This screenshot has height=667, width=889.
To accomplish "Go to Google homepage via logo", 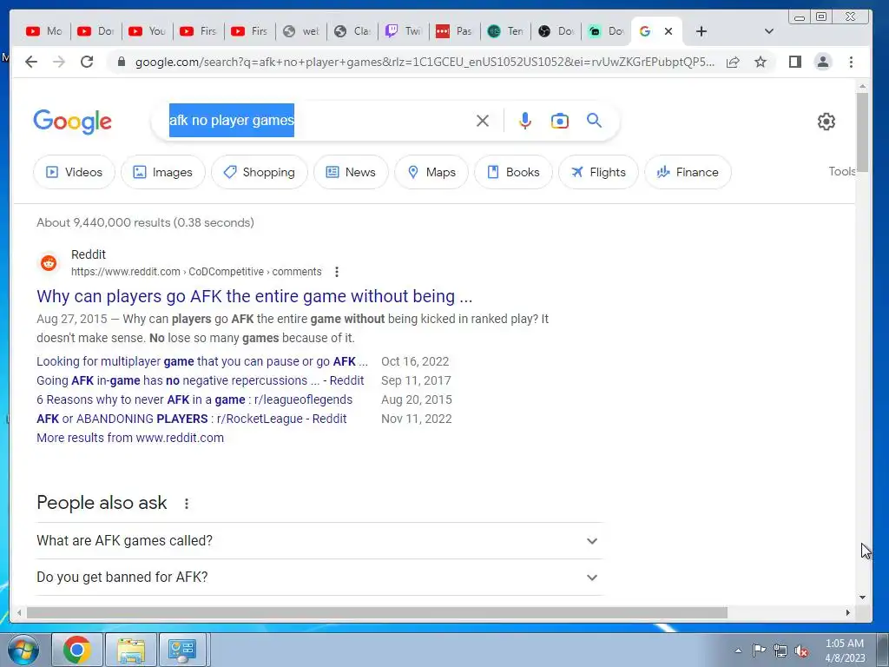I will (x=73, y=122).
